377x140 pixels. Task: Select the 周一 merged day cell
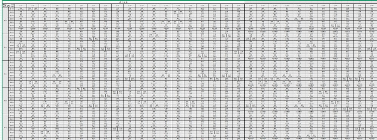6,20
